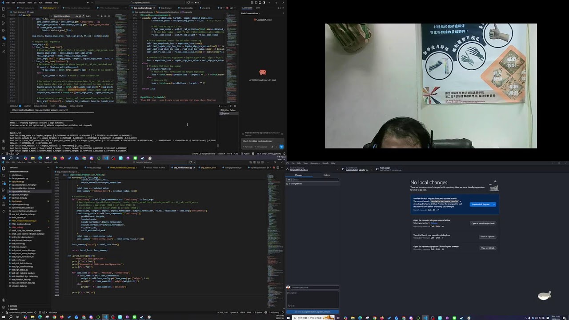569x320 pixels.
Task: Click Windows Start button on the lower taskbar
Action: pos(4,317)
